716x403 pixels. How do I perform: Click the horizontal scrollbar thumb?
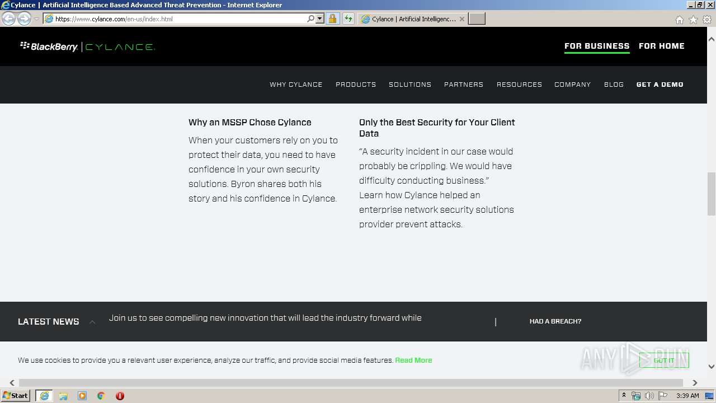click(x=351, y=383)
